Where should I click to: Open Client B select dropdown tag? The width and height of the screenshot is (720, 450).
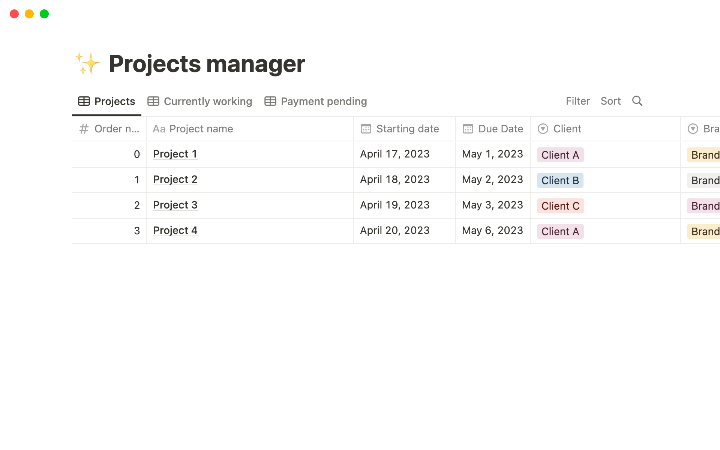pyautogui.click(x=560, y=180)
